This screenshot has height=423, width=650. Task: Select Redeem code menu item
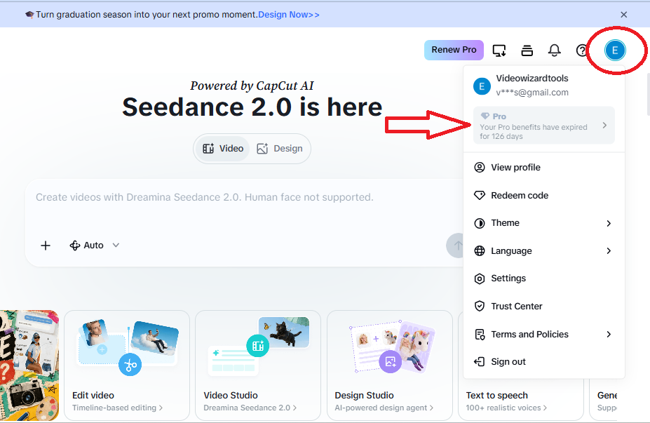pos(544,195)
